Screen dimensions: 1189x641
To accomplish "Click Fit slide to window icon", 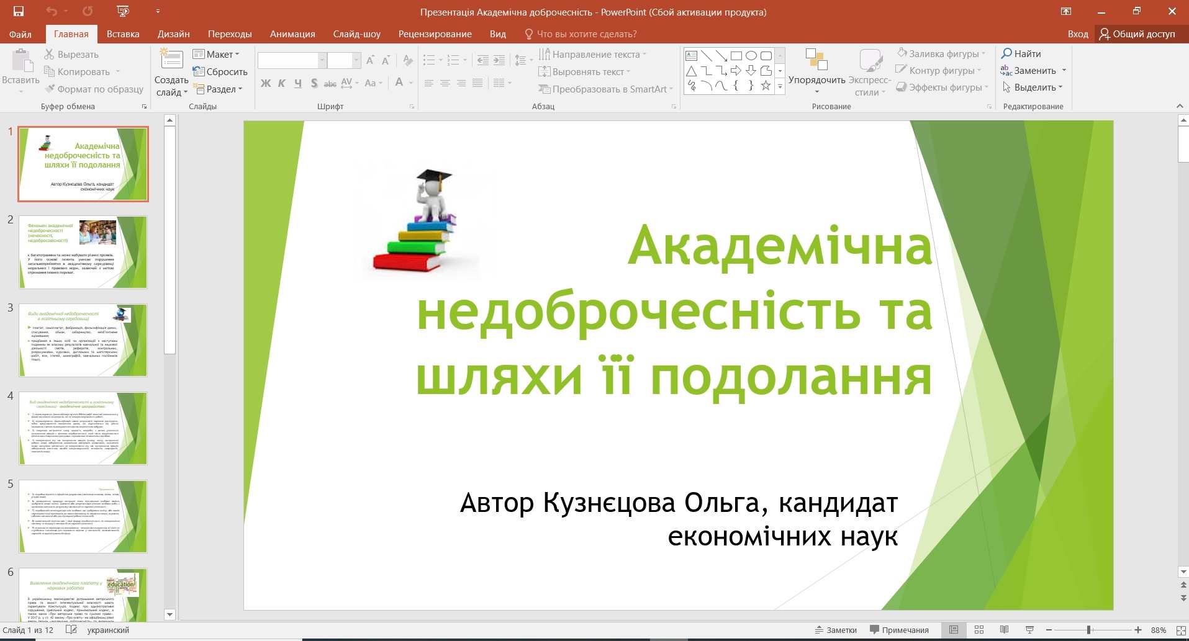I will coord(1181,630).
